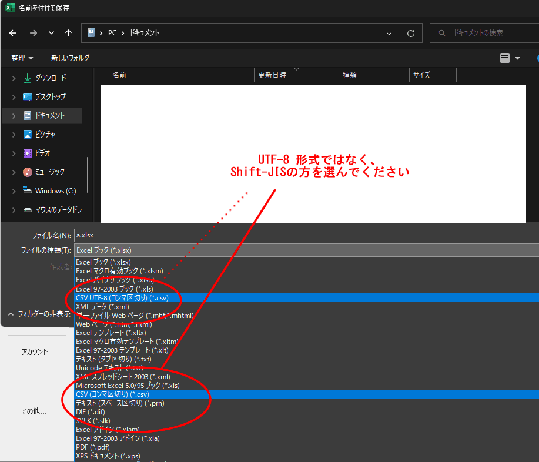The height and width of the screenshot is (462, 539).
Task: Click the navigation pane scrollbar
Action: coord(88,175)
